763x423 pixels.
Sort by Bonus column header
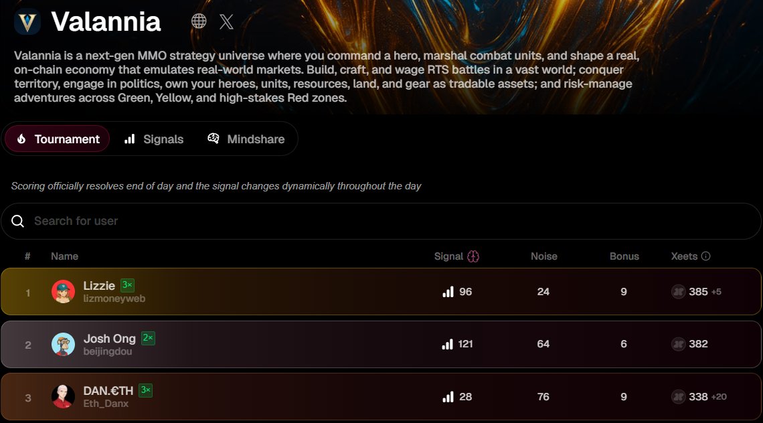[x=624, y=256]
